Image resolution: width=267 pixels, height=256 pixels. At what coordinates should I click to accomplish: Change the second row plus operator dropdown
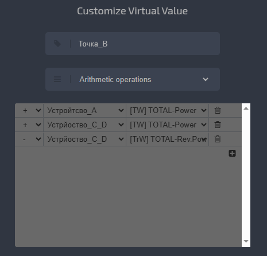pyautogui.click(x=29, y=125)
